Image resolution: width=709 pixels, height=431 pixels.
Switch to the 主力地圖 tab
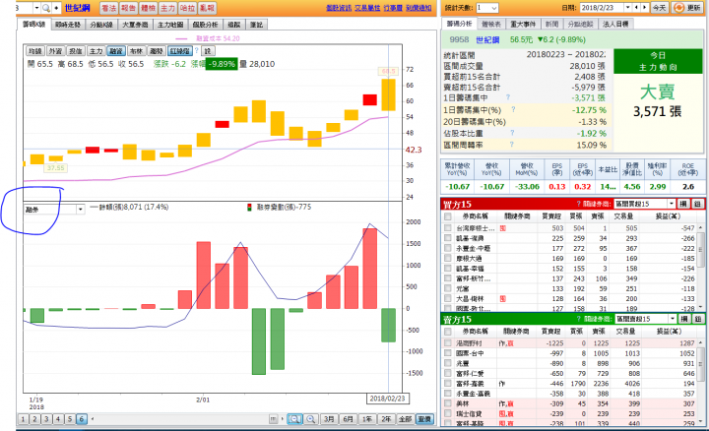coord(170,25)
